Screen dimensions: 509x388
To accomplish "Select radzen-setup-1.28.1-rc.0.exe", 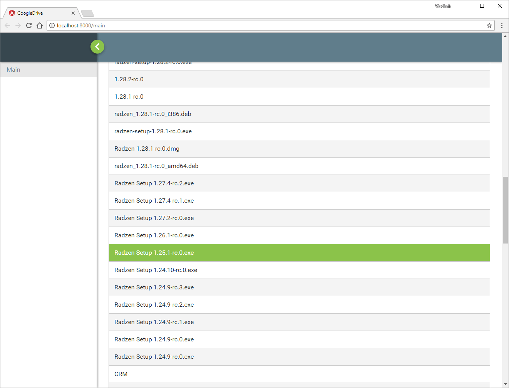I will [299, 131].
